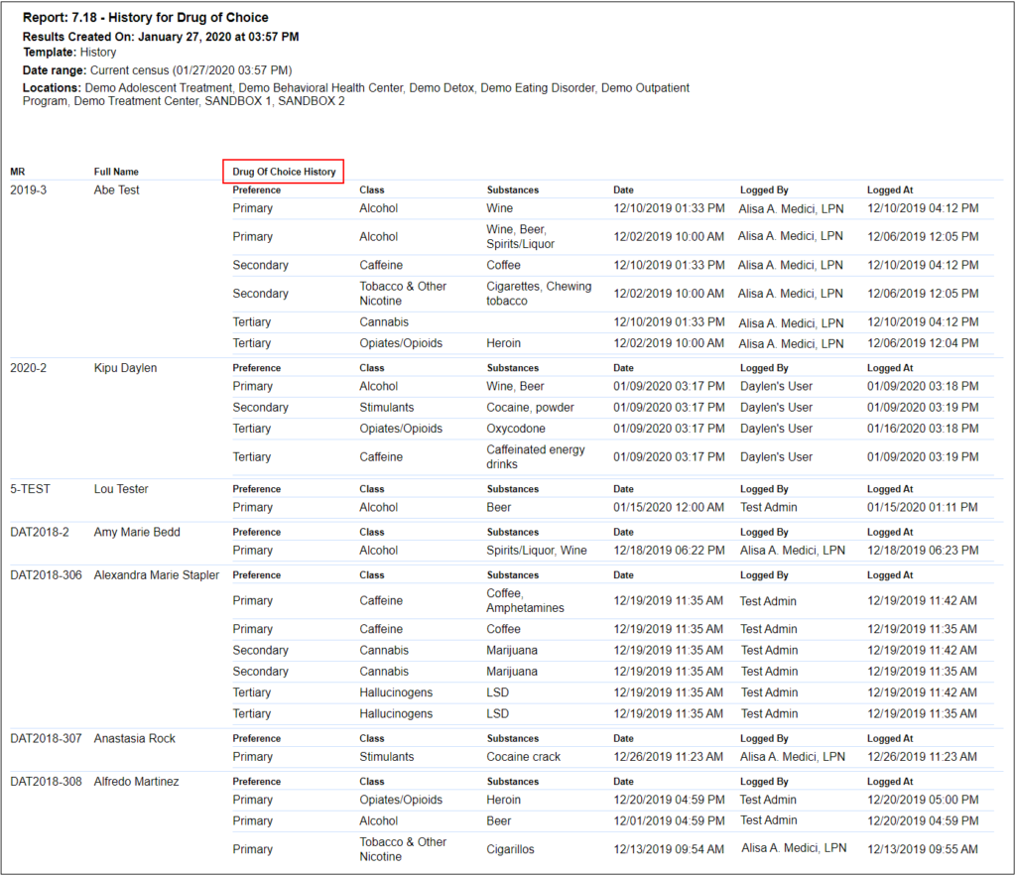The height and width of the screenshot is (876, 1016).
Task: Select patient Kipu Daylen
Action: [125, 368]
